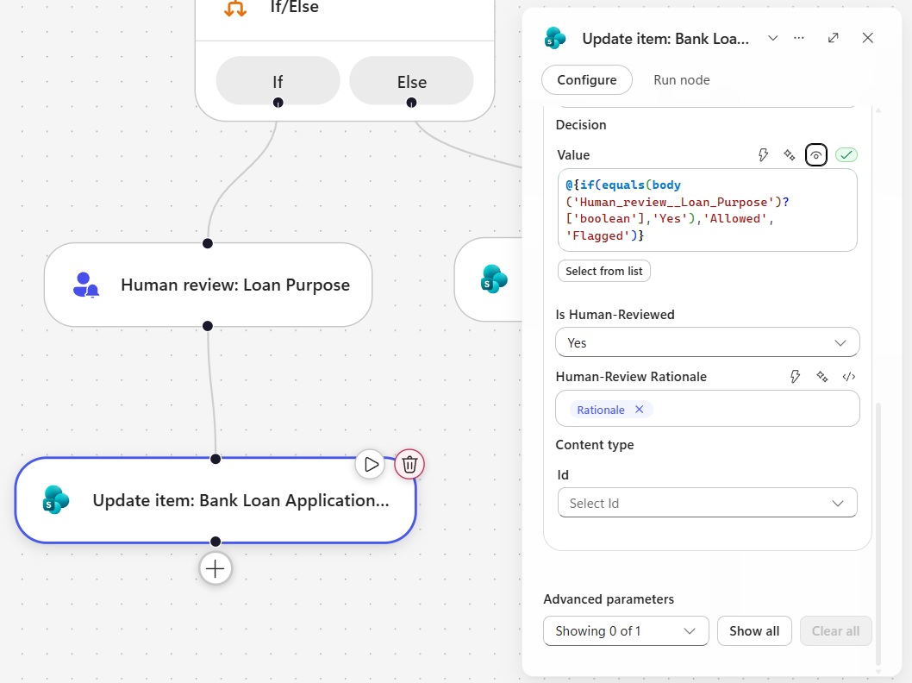Switch to the Run node tab
Screen dimensions: 912x683
(x=682, y=79)
